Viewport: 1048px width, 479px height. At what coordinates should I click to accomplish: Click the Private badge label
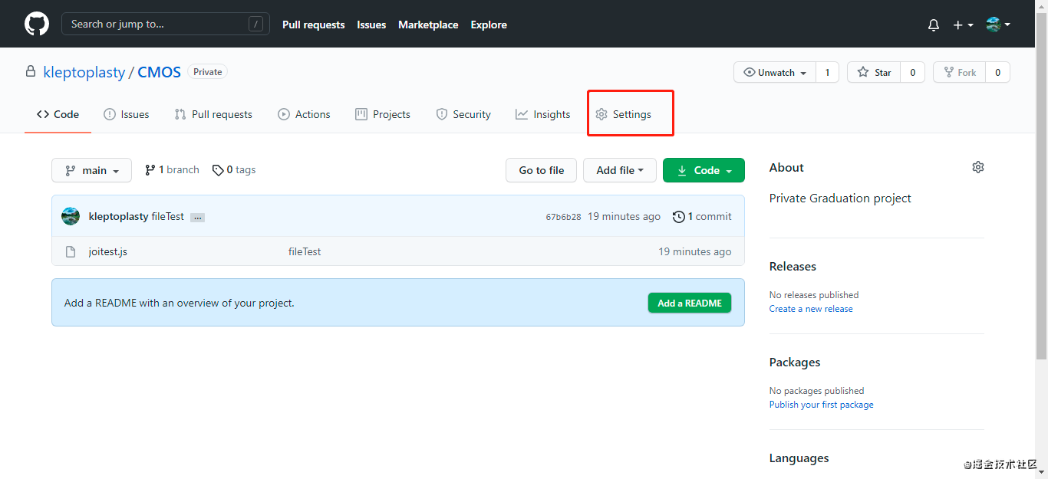[207, 72]
